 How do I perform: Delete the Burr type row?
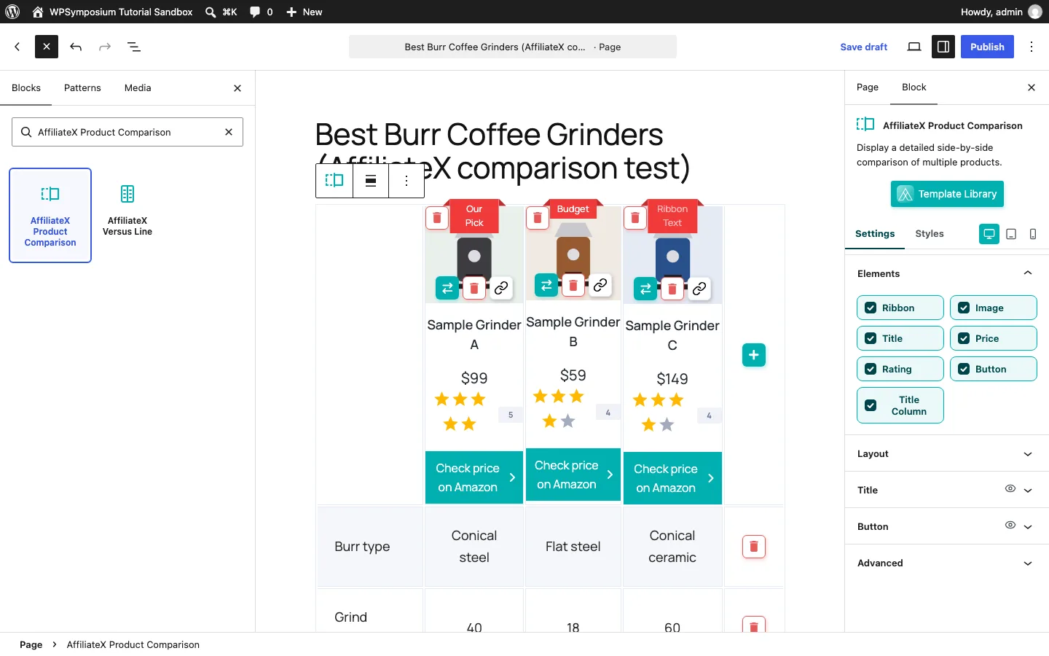[x=754, y=547]
